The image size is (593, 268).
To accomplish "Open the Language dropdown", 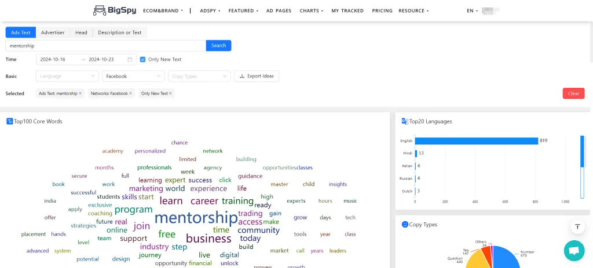I will pos(67,76).
